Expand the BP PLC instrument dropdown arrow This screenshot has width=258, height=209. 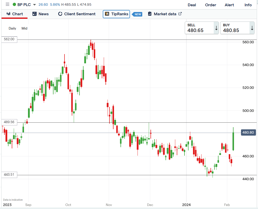pyautogui.click(x=34, y=5)
